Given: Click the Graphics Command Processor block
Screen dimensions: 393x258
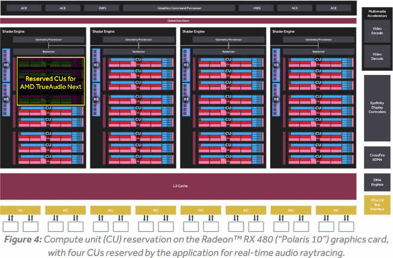Looking at the screenshot, I should tap(178, 8).
